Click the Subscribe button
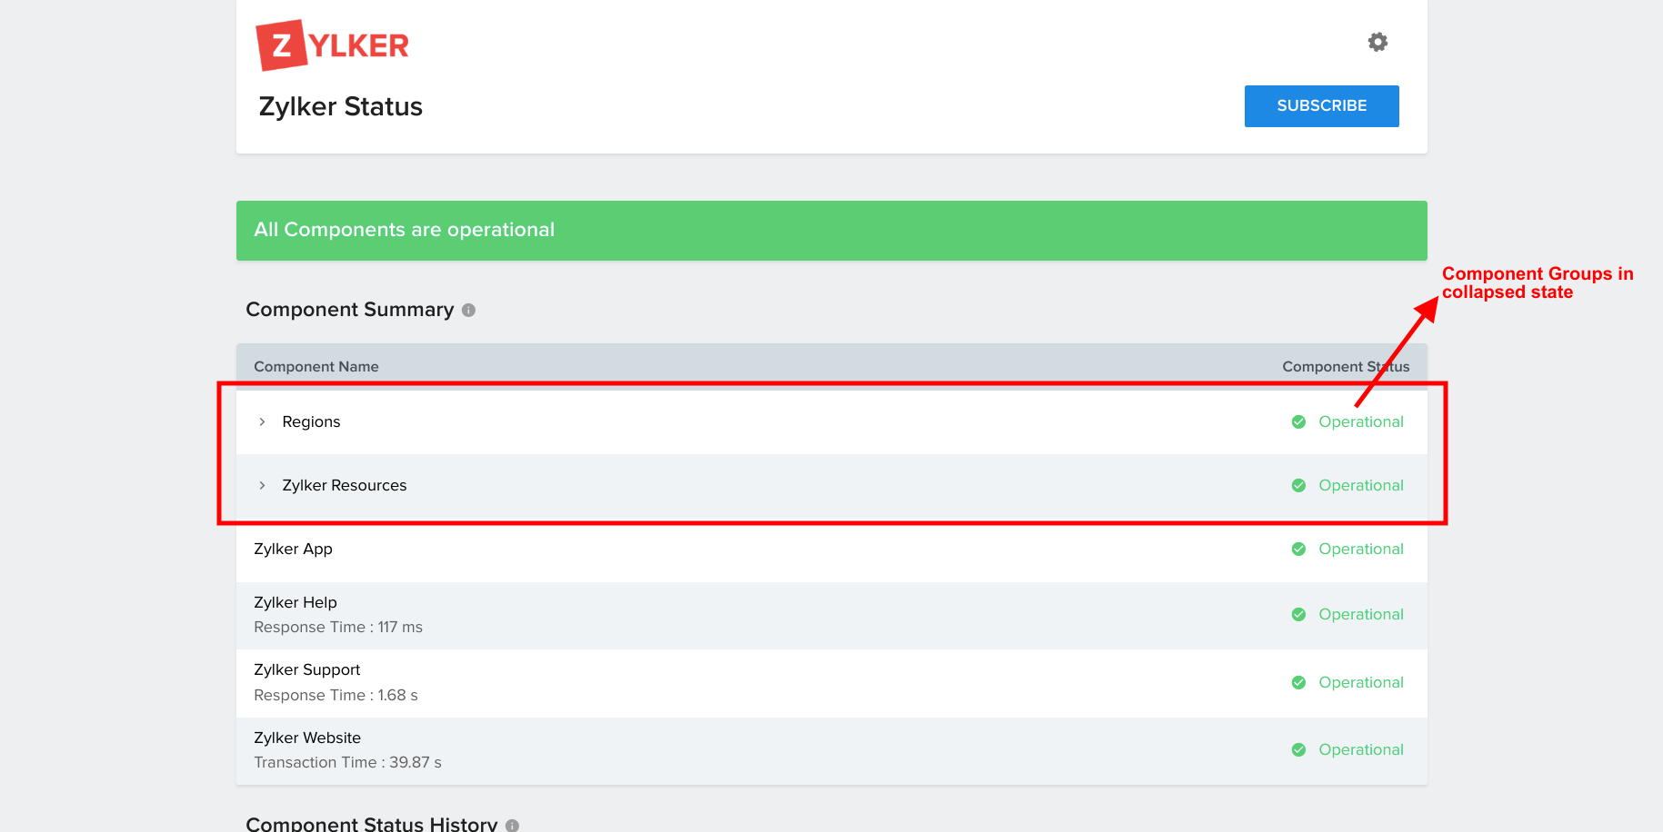The image size is (1663, 832). pos(1321,106)
